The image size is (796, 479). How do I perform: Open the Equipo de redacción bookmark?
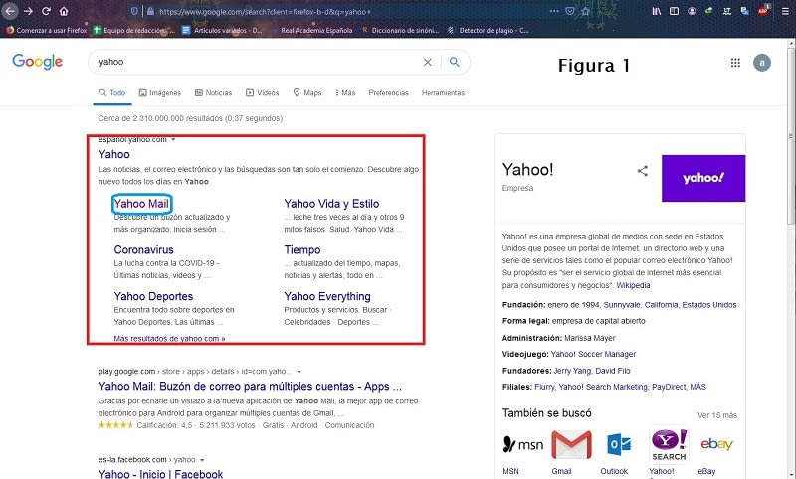coord(134,31)
